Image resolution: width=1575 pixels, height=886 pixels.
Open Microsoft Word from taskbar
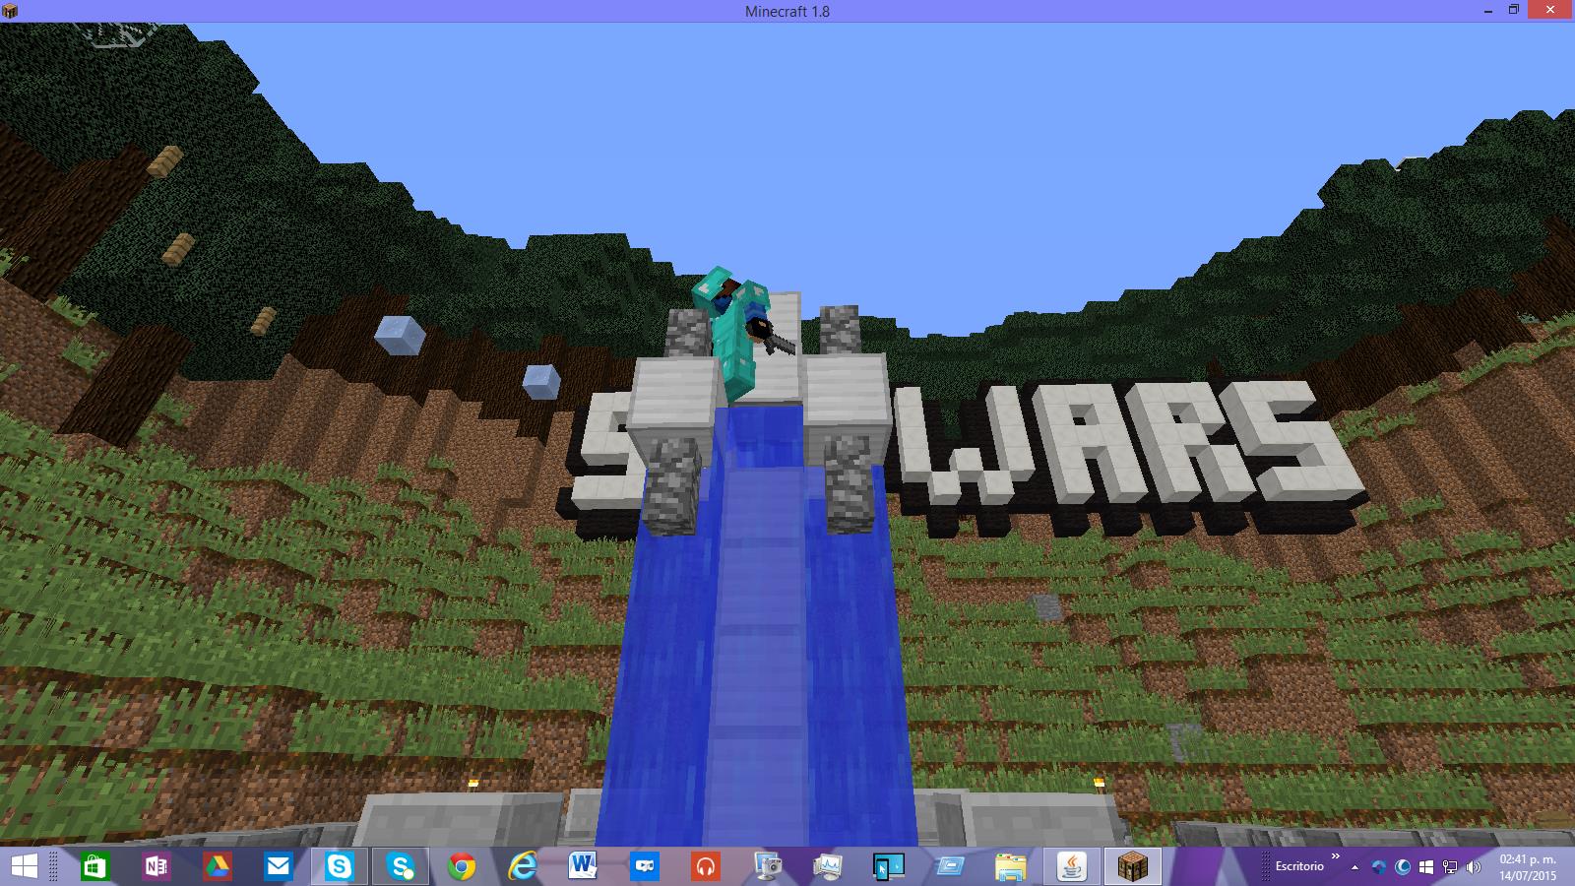click(x=583, y=866)
